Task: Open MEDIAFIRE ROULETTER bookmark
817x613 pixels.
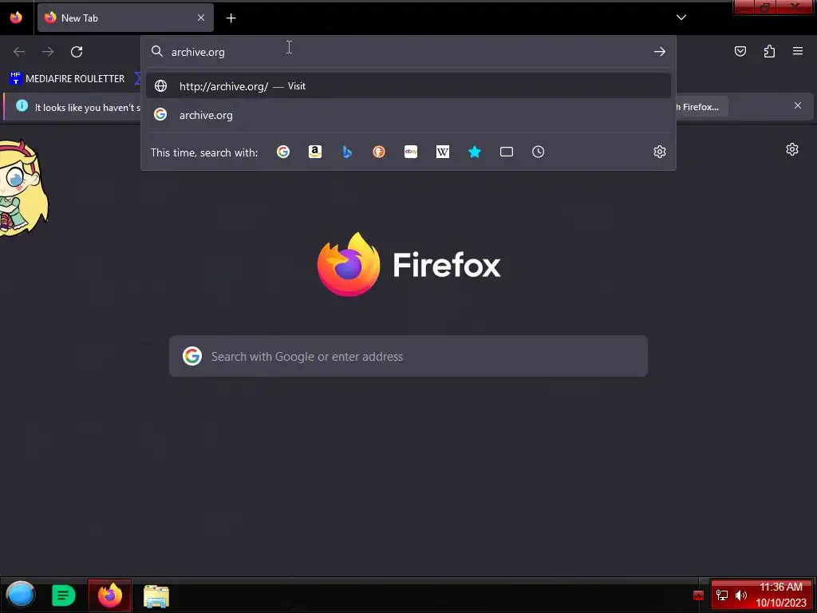Action: [x=67, y=79]
